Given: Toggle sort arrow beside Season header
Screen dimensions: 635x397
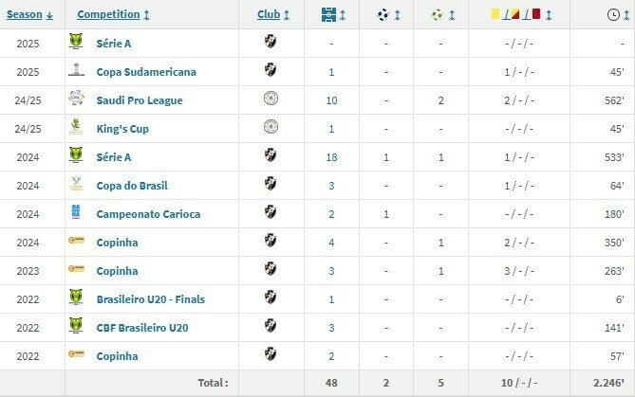Looking at the screenshot, I should click(49, 15).
